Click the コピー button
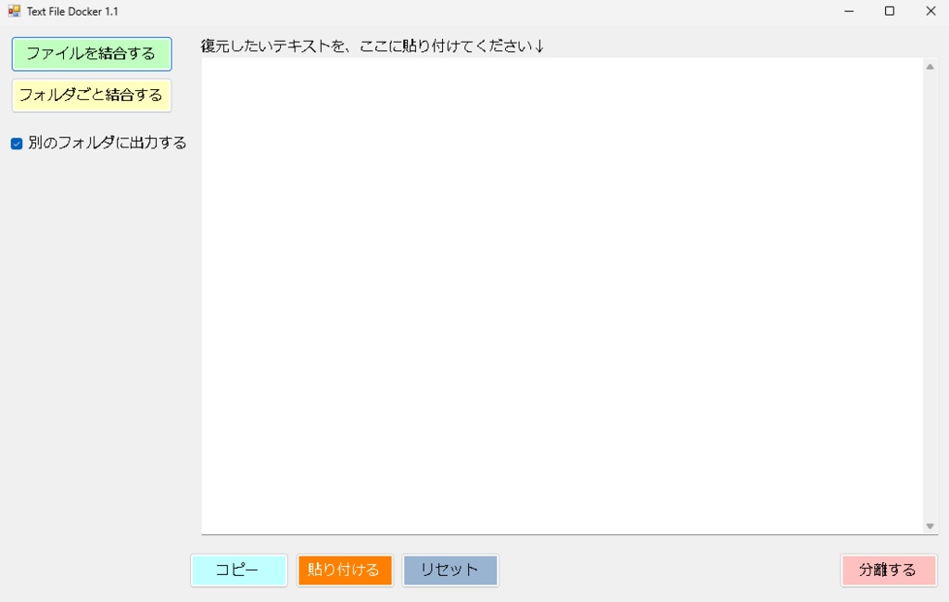The width and height of the screenshot is (949, 602). pyautogui.click(x=238, y=570)
